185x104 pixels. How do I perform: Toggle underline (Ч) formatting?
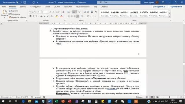coord(36,16)
